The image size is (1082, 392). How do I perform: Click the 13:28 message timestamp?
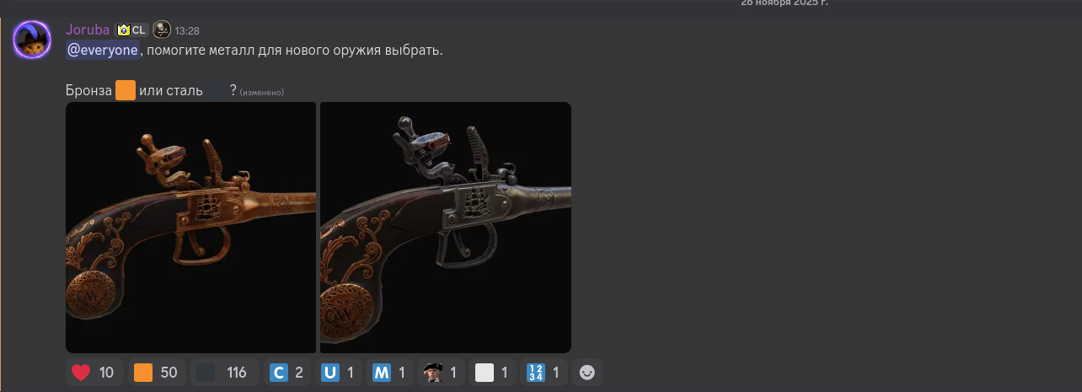[187, 31]
